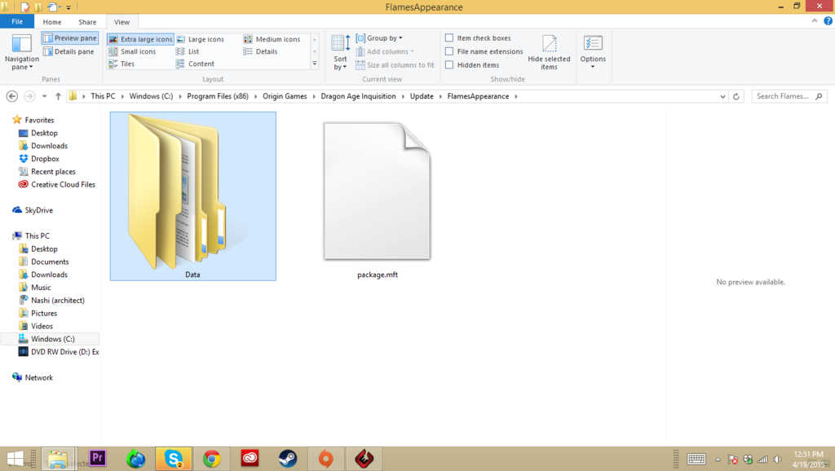The image size is (835, 471).
Task: Enable the File name extensions checkbox
Action: 449,51
